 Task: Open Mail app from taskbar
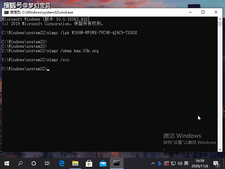coord(103,164)
